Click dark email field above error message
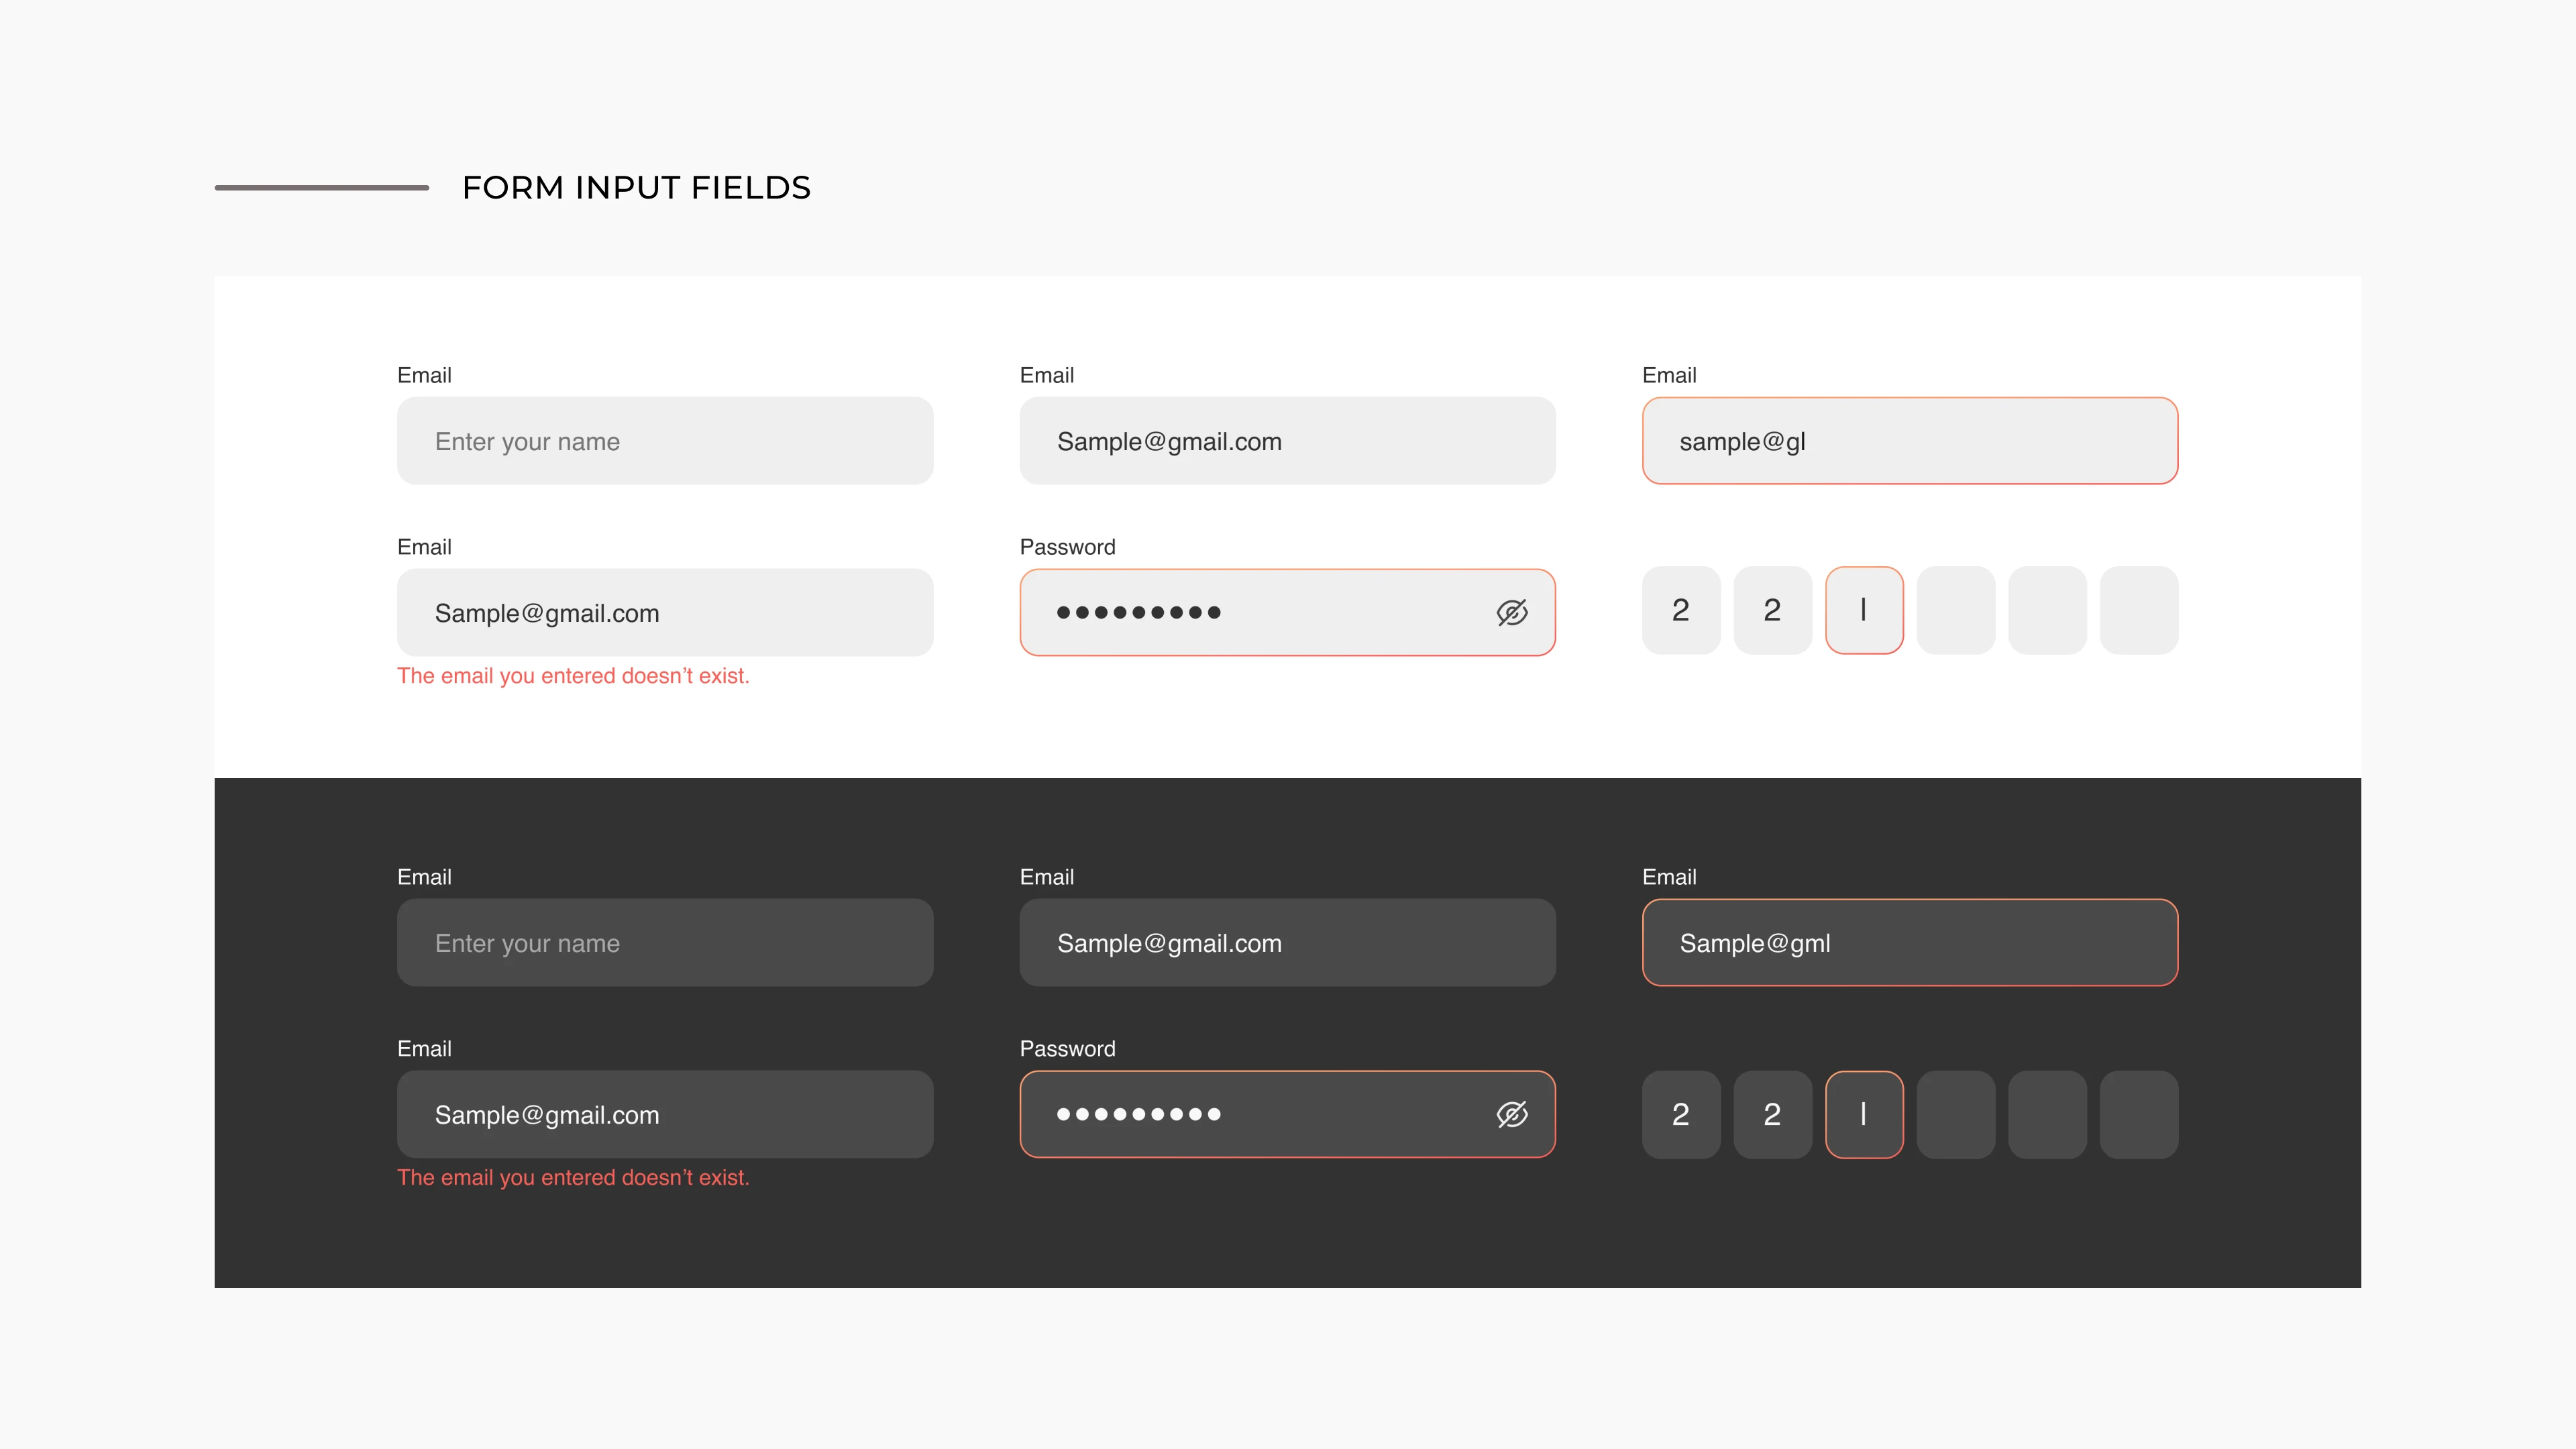The height and width of the screenshot is (1449, 2576). pos(665,1114)
